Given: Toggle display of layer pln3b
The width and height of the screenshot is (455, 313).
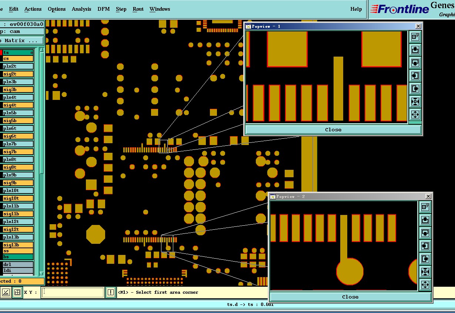Looking at the screenshot, I should [18, 82].
